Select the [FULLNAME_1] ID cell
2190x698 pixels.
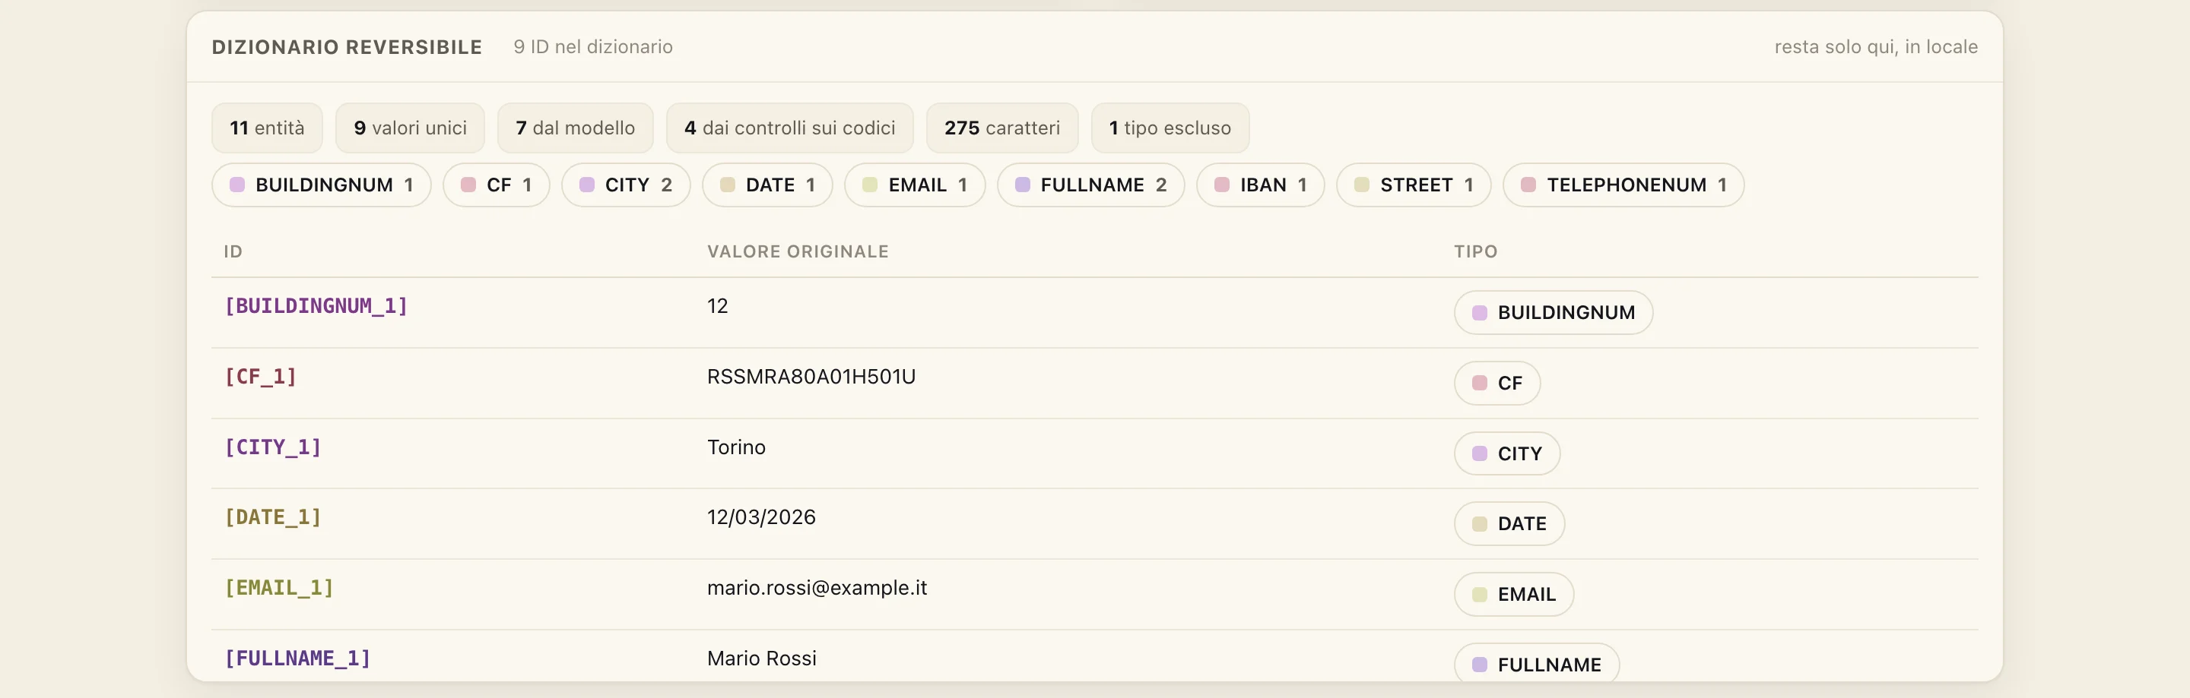pyautogui.click(x=297, y=658)
